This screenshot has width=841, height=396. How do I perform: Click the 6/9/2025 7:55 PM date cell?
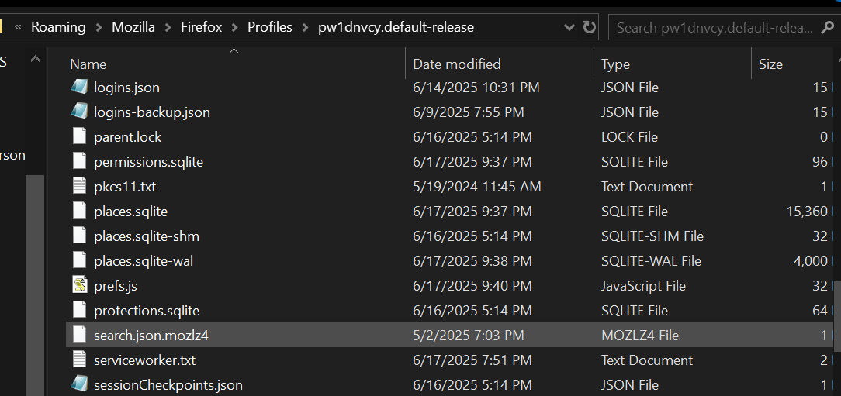[469, 112]
